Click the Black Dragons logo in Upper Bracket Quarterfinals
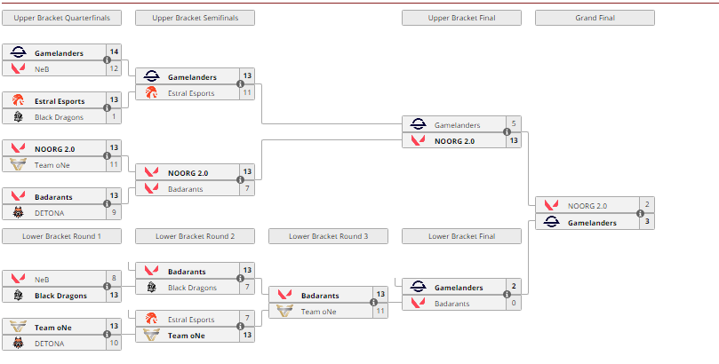 click(x=18, y=116)
